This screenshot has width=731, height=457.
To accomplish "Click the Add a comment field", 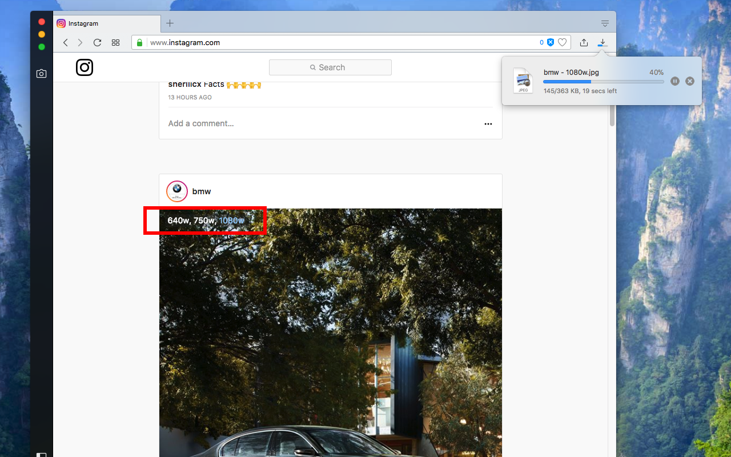I will point(201,123).
